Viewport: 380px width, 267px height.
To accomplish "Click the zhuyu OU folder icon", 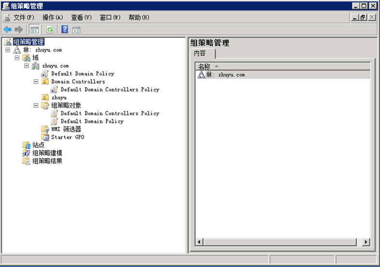I will tap(45, 97).
